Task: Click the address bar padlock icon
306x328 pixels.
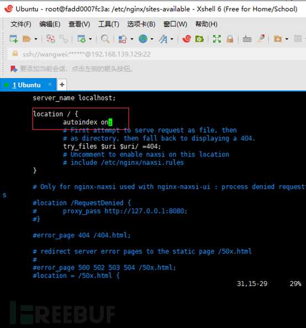Action: (15, 53)
